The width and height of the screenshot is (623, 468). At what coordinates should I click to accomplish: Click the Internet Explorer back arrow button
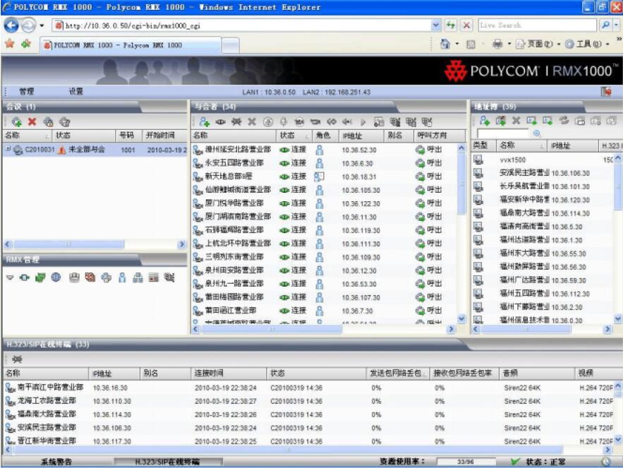coord(12,25)
